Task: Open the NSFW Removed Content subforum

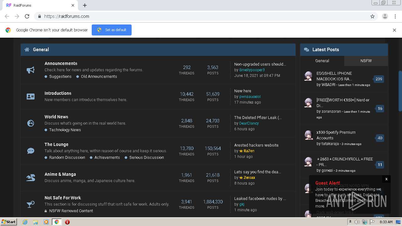Action: click(71, 211)
